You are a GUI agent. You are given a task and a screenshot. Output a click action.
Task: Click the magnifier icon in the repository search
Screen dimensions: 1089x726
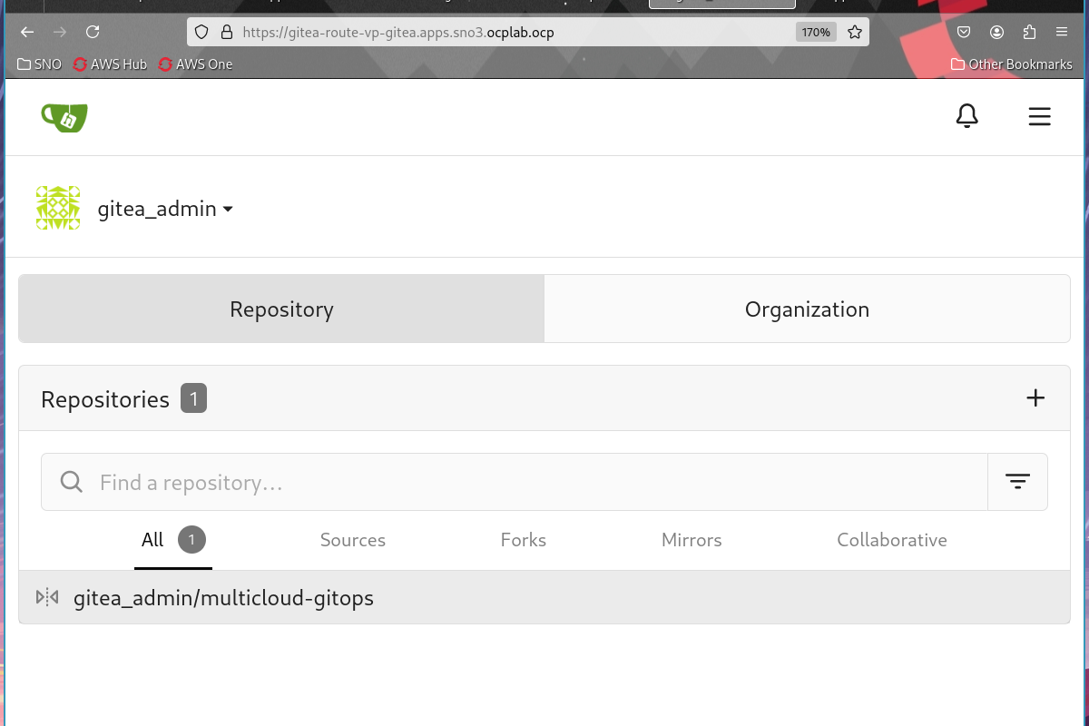click(71, 482)
